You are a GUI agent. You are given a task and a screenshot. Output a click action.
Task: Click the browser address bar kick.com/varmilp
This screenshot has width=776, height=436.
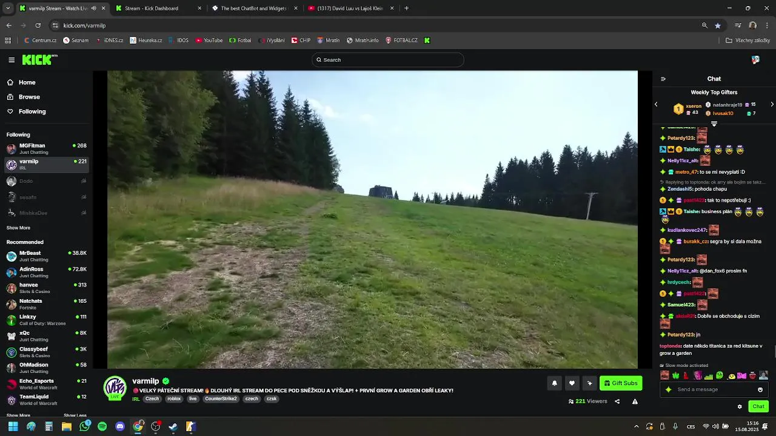point(84,25)
